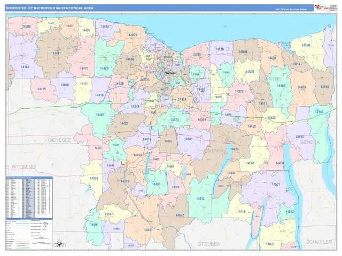Select ZIP code label 14517

[x=108, y=214]
